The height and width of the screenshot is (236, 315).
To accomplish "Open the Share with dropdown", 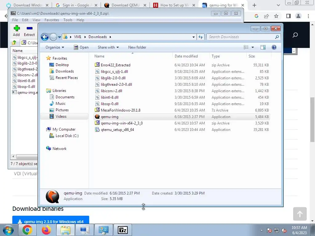I will click(x=108, y=47).
